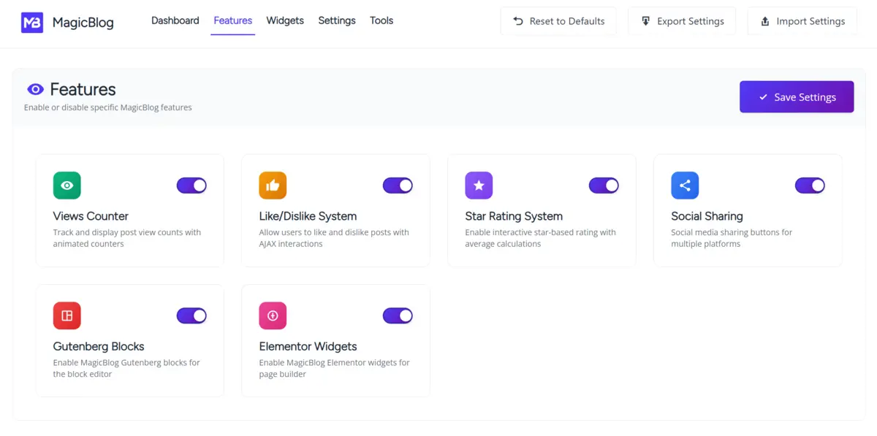The image size is (877, 436).
Task: Toggle the Star Rating System off
Action: click(604, 186)
